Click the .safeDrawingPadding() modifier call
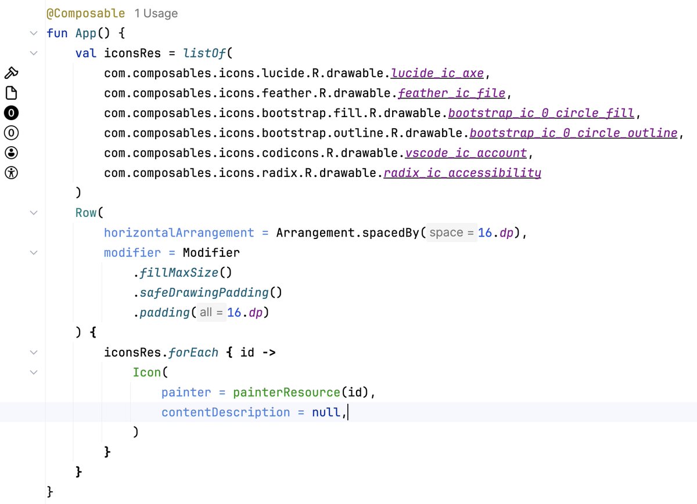Viewport: 697px width, 504px height. click(x=207, y=292)
